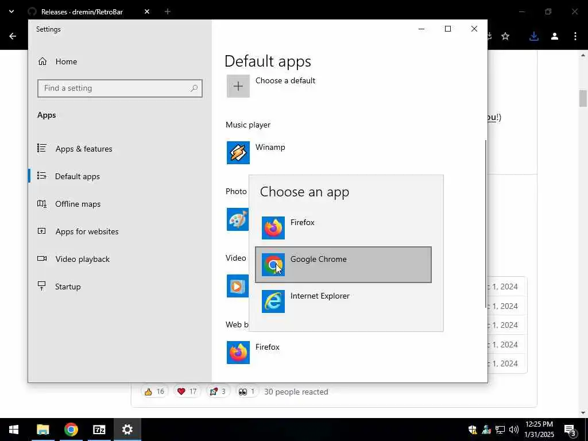Click the Default apps title

tap(268, 61)
